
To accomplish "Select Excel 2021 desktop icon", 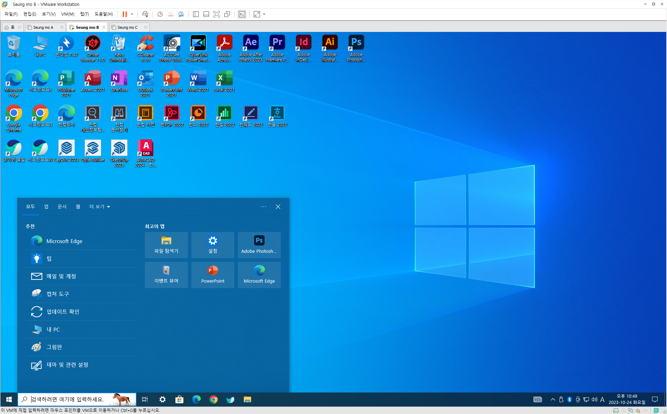I will [224, 81].
